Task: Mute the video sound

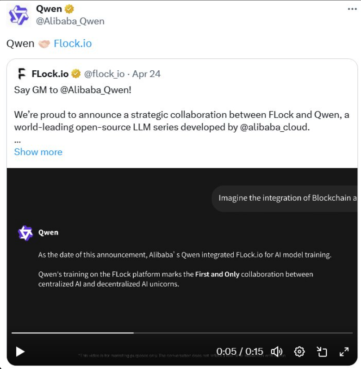Action: [x=277, y=352]
